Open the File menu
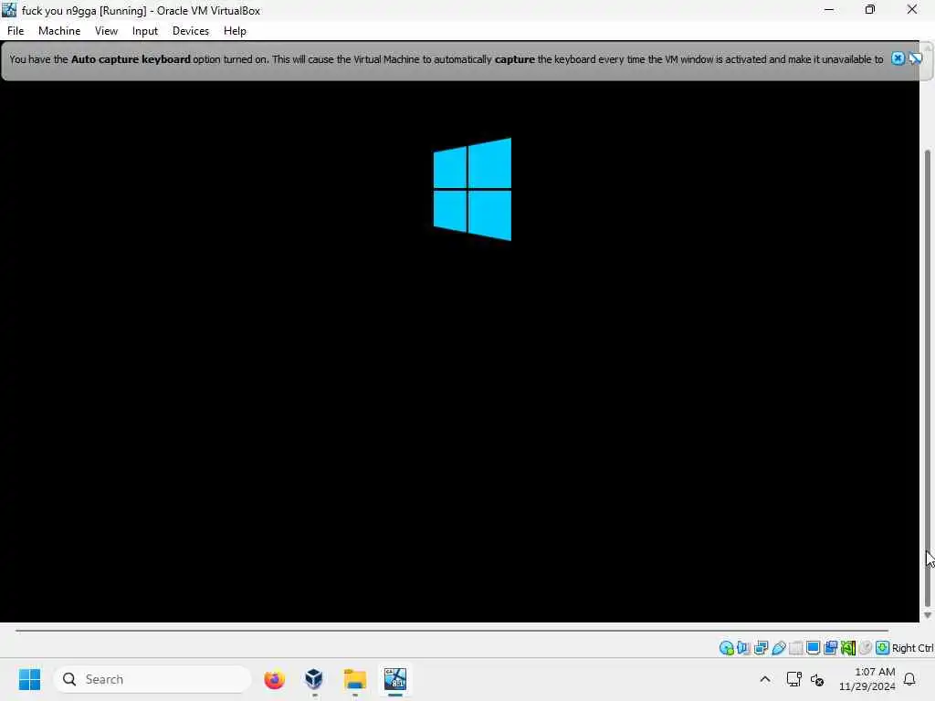Screen dimensions: 935x701 click(x=16, y=31)
